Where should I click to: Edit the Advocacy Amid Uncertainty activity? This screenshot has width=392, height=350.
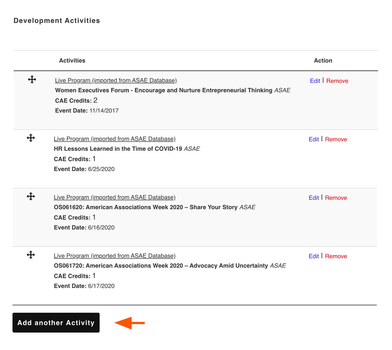(314, 256)
